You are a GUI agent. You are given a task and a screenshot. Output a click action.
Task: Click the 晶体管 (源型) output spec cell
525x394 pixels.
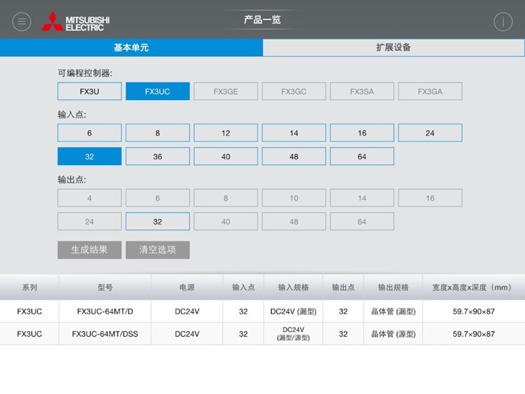(x=393, y=334)
